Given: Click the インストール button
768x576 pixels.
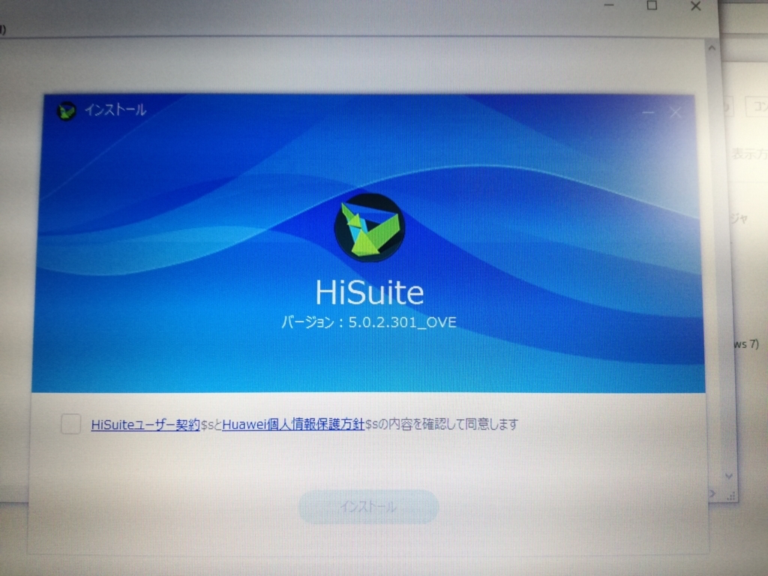Looking at the screenshot, I should pyautogui.click(x=368, y=506).
